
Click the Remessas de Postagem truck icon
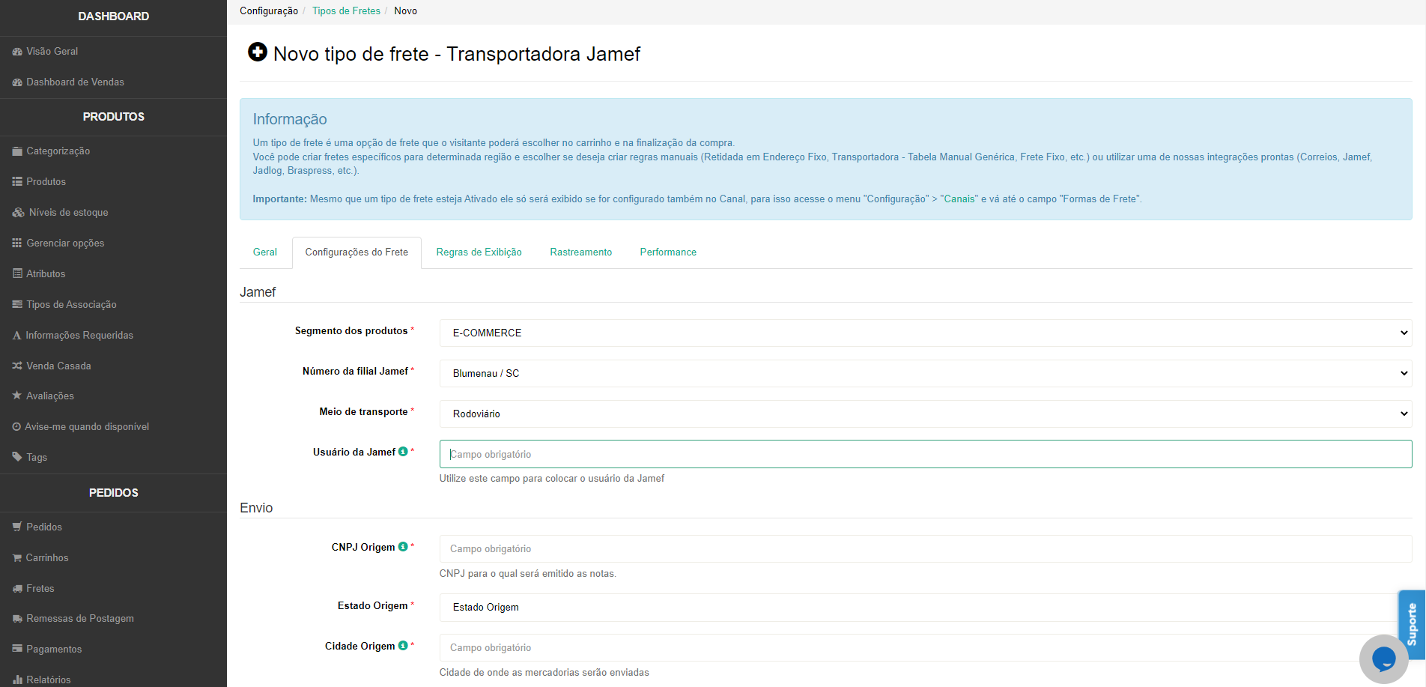(x=17, y=619)
